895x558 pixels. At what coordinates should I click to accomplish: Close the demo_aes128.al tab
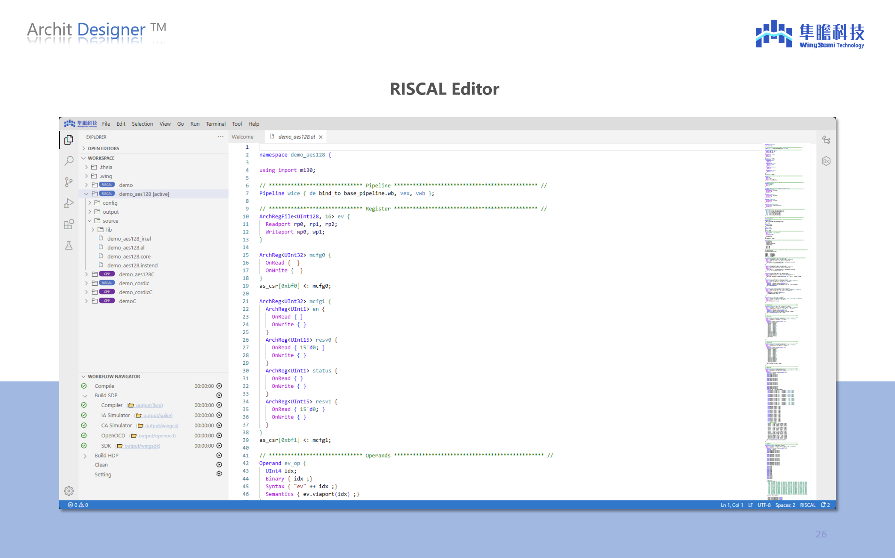pyautogui.click(x=321, y=137)
